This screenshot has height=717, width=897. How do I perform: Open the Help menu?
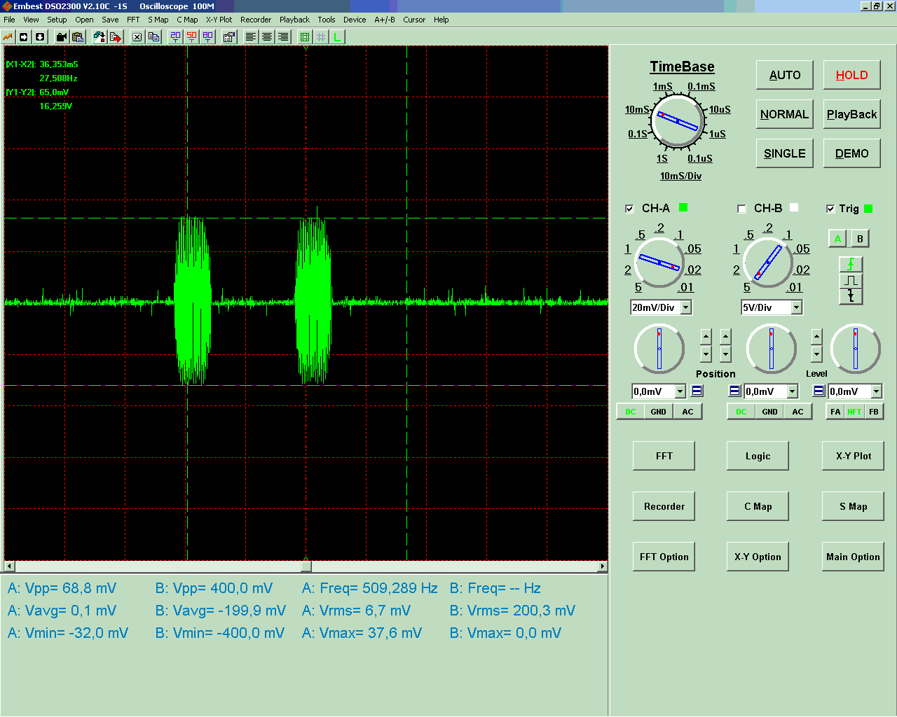[441, 20]
